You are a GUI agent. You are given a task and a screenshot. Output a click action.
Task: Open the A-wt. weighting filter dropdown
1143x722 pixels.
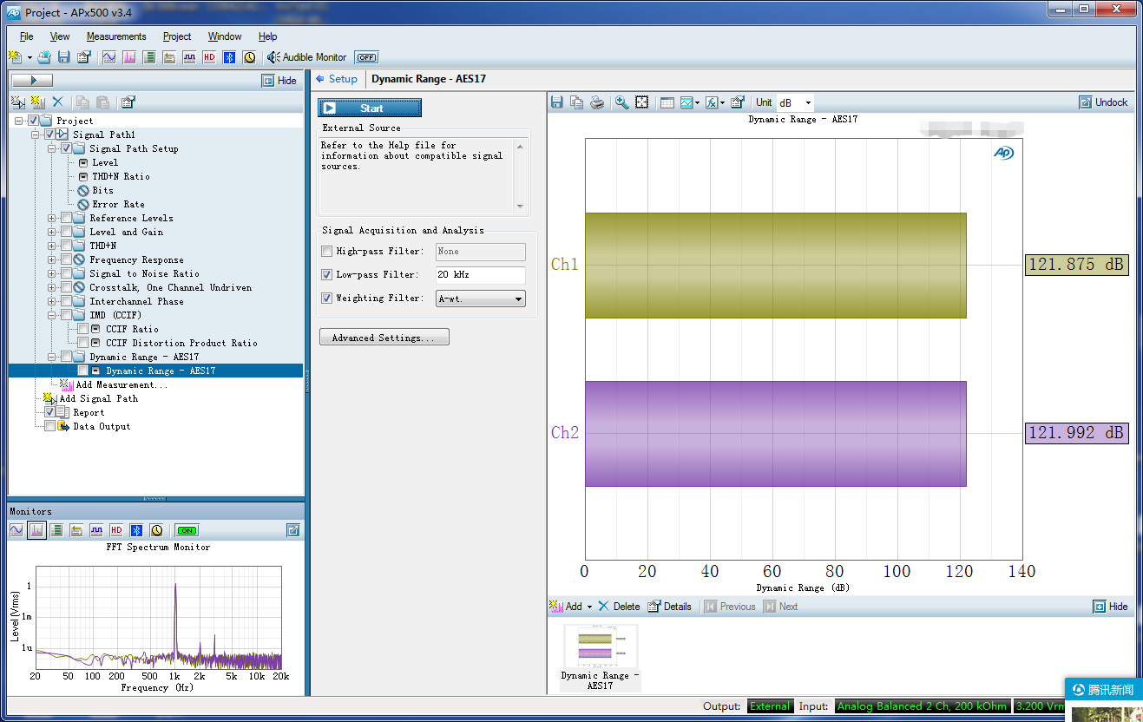pyautogui.click(x=480, y=299)
